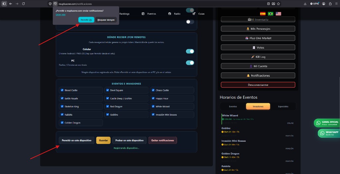Open the Eventos navigation item
The image size is (340, 174).
click(152, 14)
